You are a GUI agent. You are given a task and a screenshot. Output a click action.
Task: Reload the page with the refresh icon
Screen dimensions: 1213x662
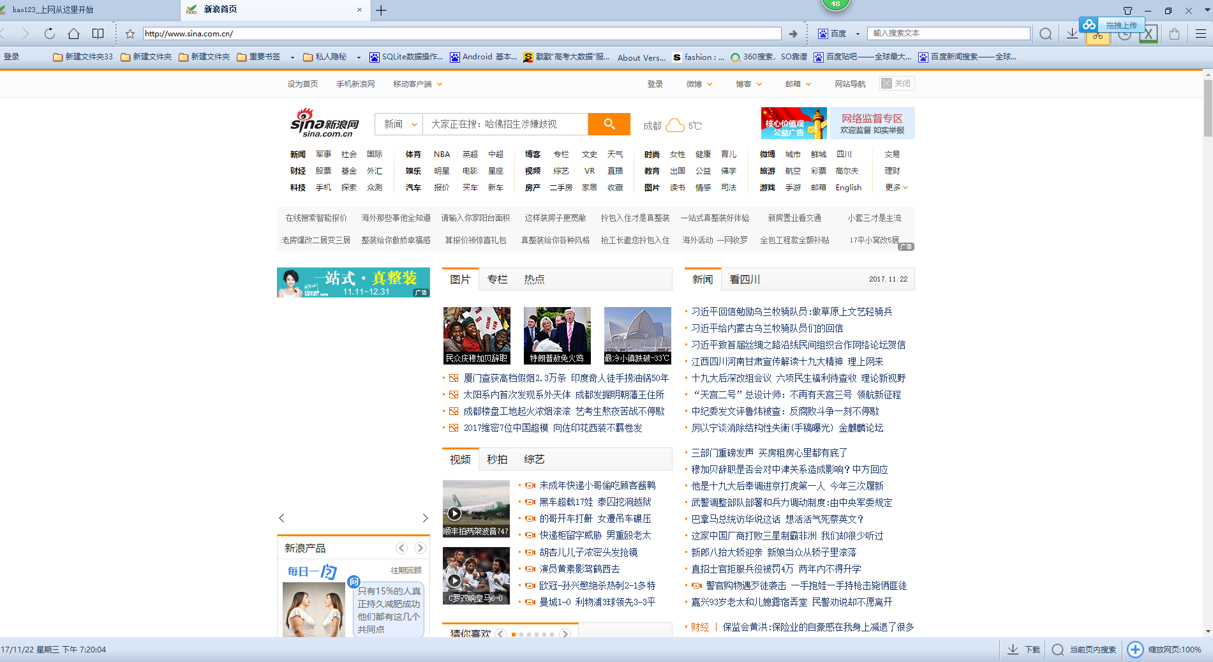50,34
